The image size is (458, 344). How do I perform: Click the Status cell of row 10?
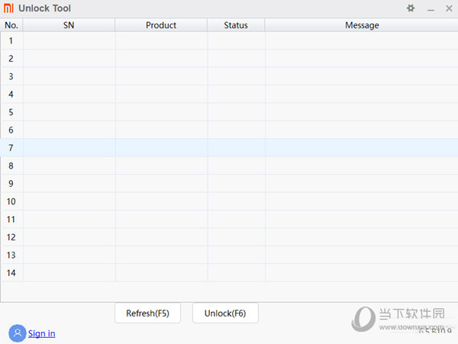(x=236, y=201)
